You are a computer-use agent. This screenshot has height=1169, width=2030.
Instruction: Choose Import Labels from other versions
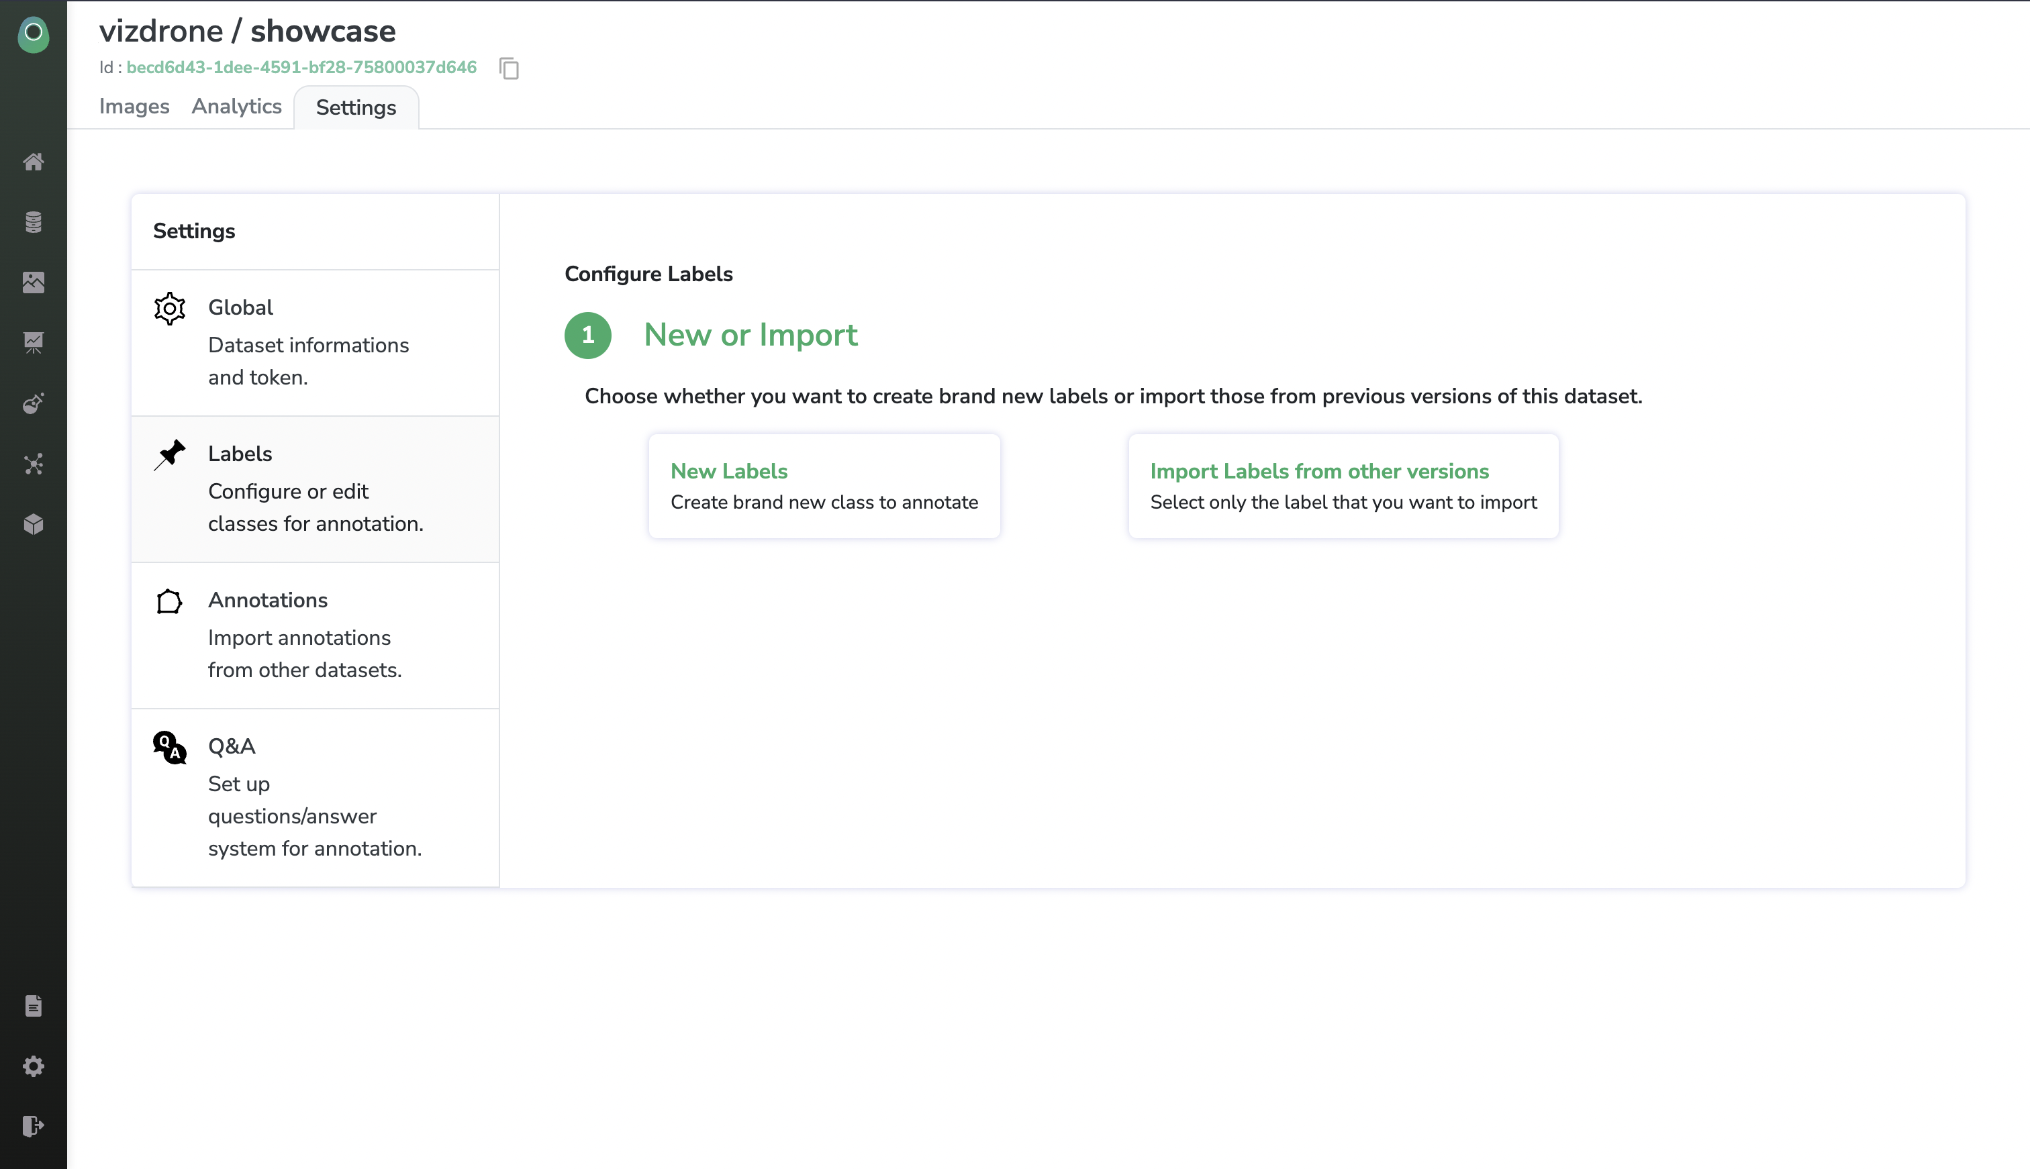click(1343, 486)
